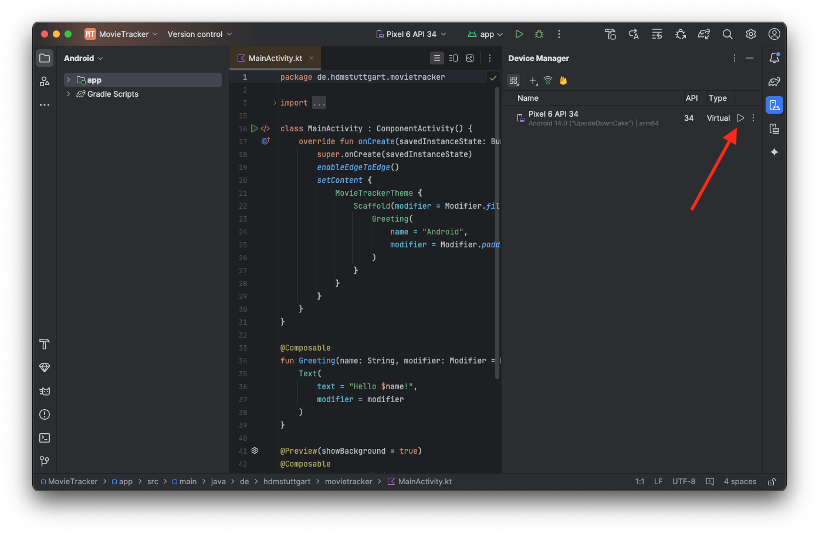Run the app with green play button
Screen dimensions: 819x534
pos(519,34)
